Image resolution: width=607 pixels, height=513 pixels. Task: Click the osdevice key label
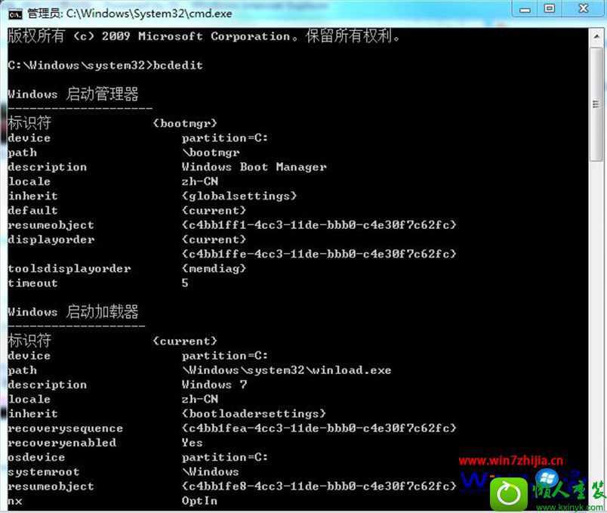tap(36, 457)
